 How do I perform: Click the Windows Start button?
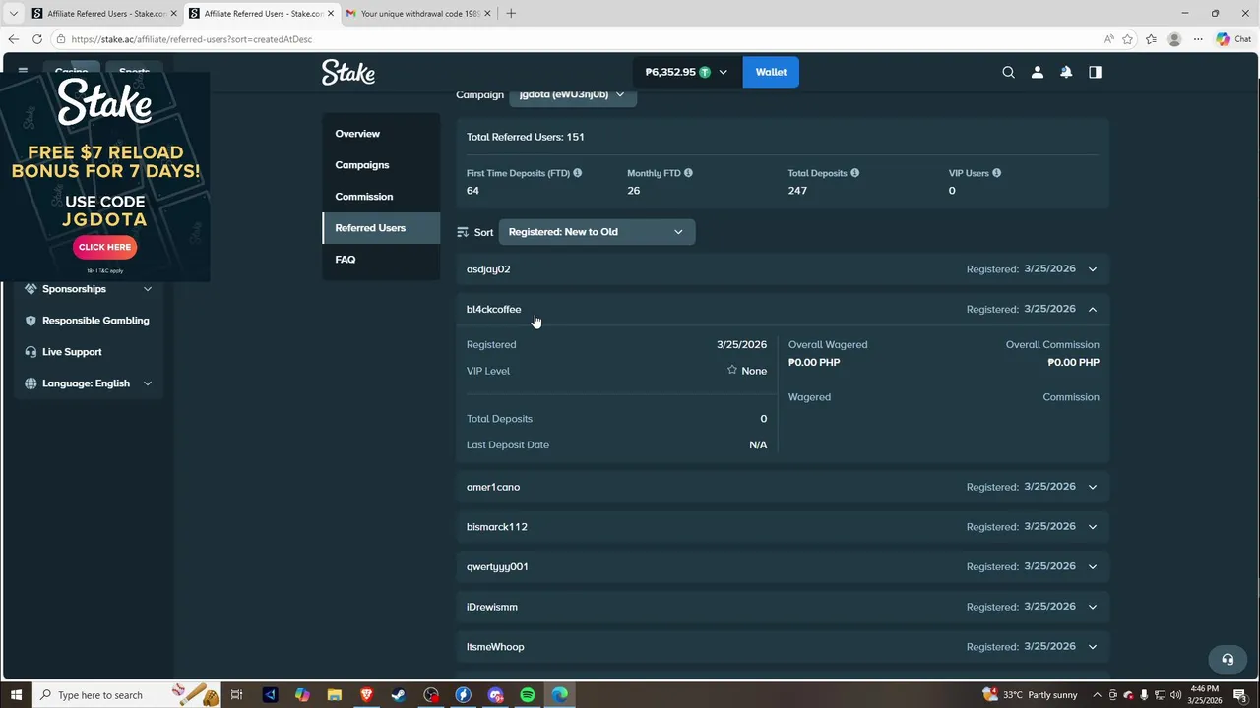pos(16,695)
